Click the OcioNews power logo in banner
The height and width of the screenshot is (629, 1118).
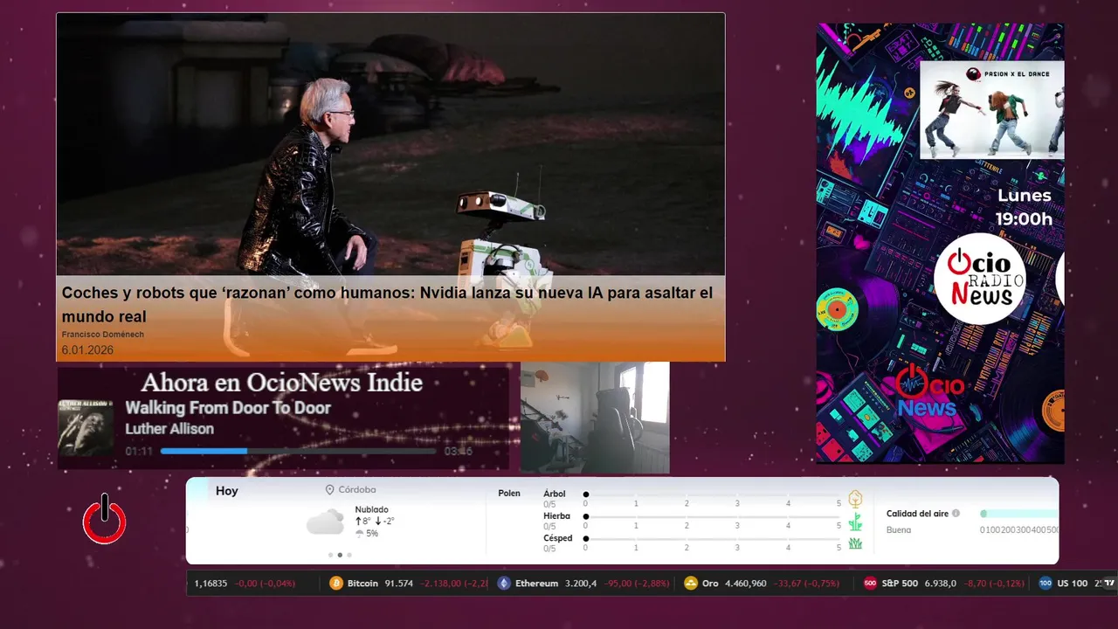click(930, 391)
